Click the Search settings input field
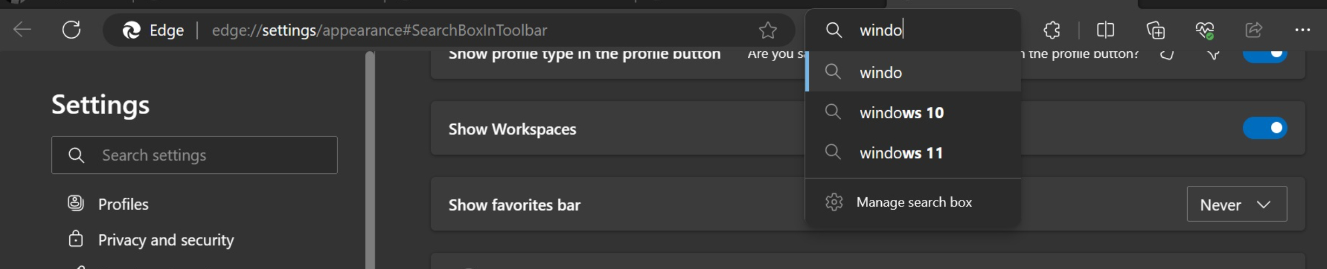The image size is (1327, 269). [x=195, y=155]
